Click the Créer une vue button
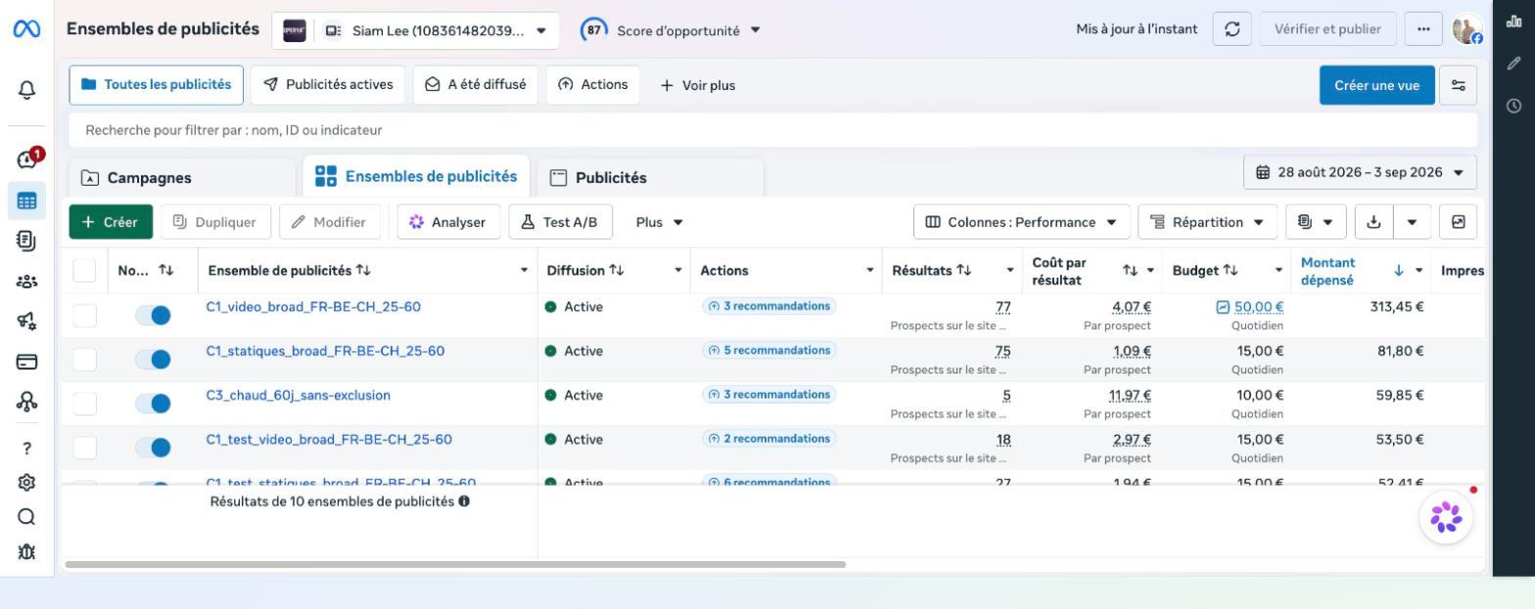Screen dimensions: 1535x609 (1376, 85)
